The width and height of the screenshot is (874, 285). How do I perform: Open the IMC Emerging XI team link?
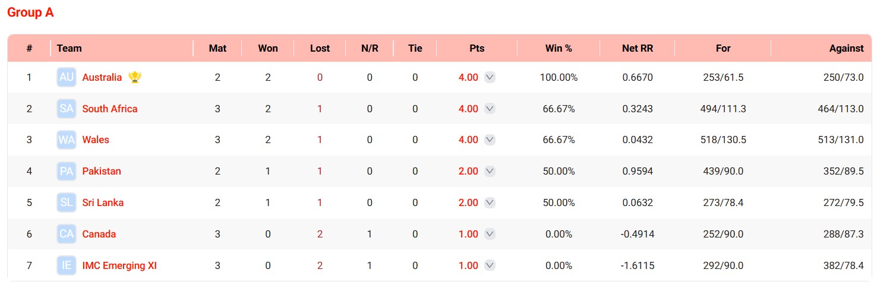coord(119,265)
